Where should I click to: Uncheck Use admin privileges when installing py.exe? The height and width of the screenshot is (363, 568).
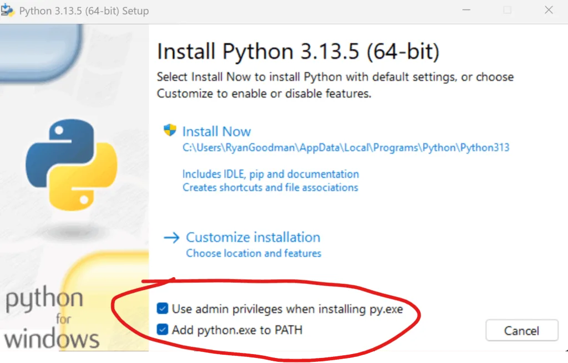[163, 308]
